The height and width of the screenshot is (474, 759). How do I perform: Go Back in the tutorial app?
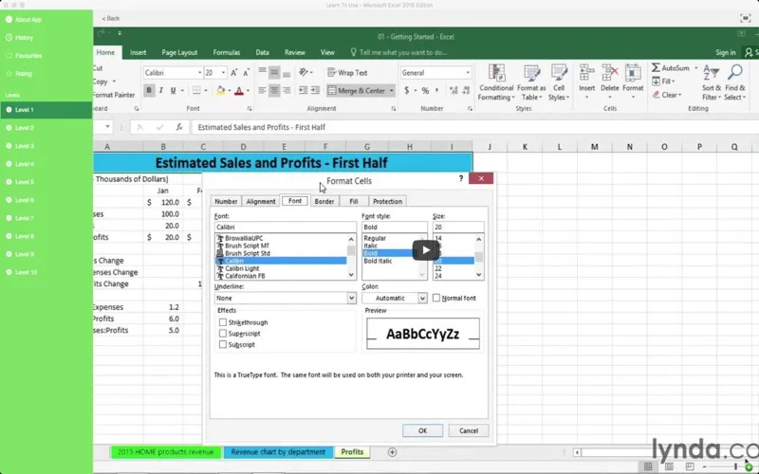111,18
